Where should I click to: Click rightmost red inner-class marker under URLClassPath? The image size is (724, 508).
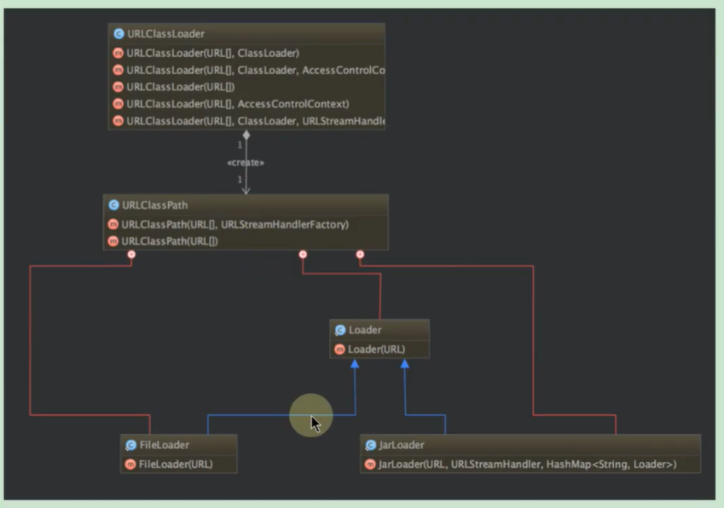[x=360, y=254]
